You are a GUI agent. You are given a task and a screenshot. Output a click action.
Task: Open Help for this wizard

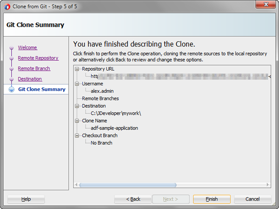tap(26, 199)
